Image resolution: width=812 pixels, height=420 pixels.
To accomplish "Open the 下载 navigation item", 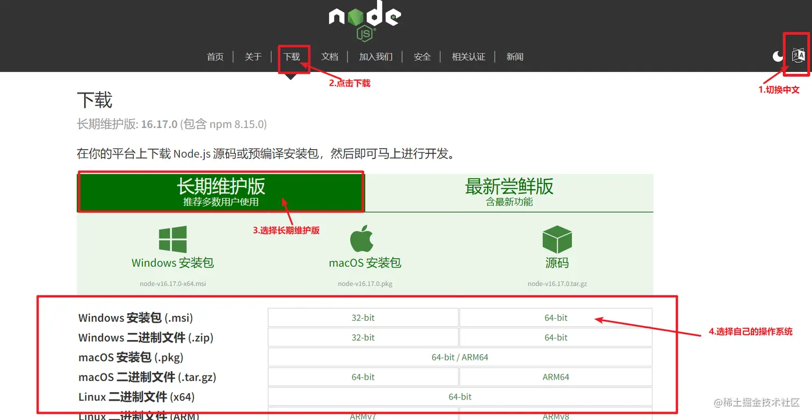I will (x=292, y=57).
